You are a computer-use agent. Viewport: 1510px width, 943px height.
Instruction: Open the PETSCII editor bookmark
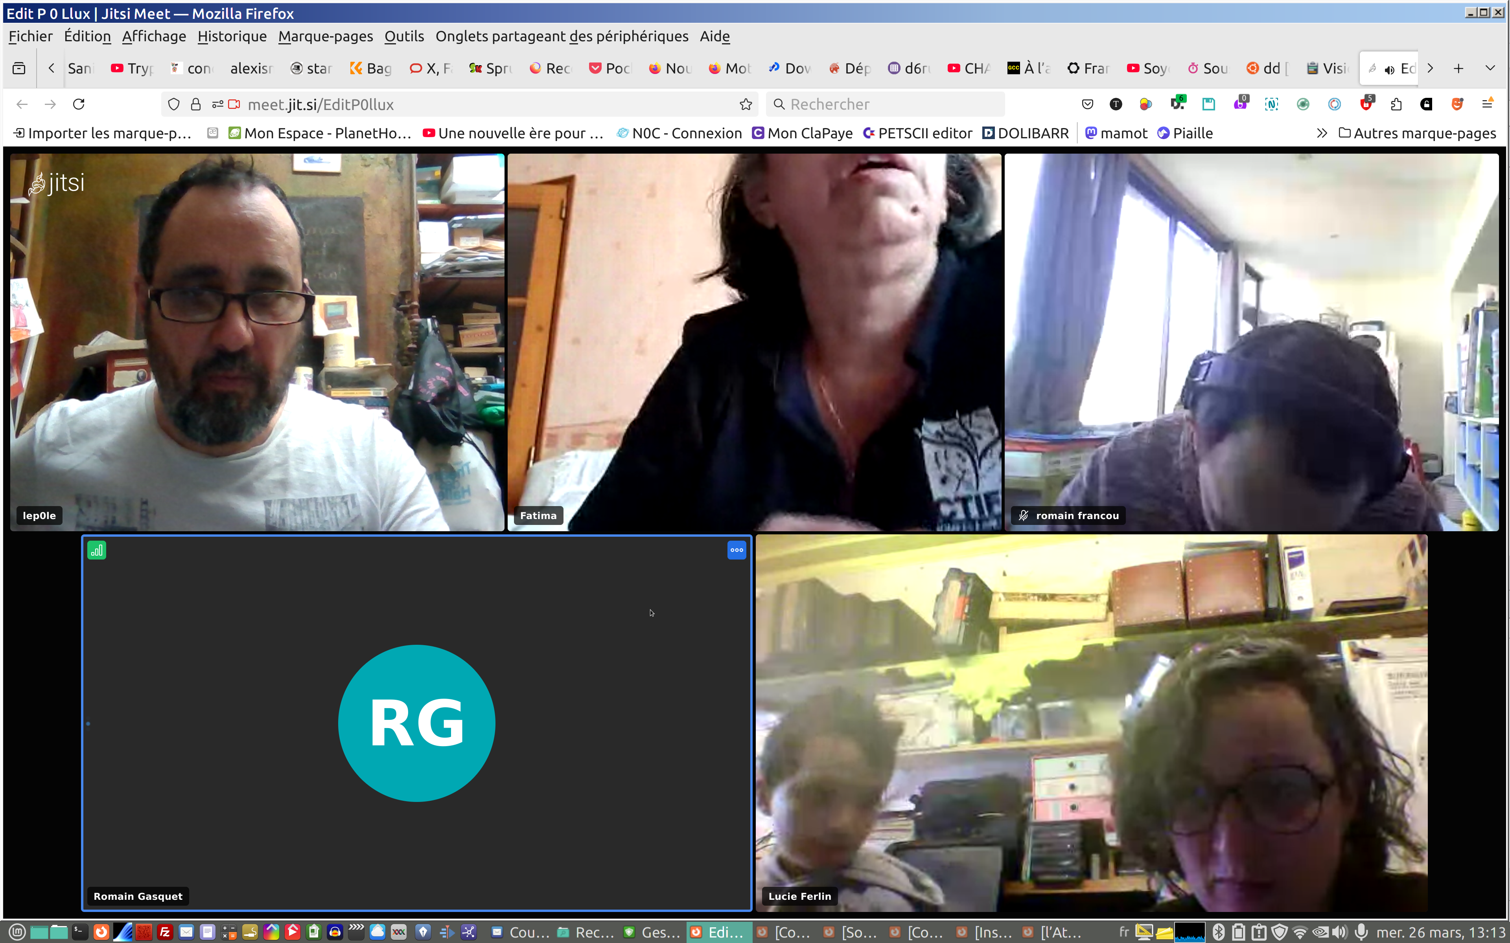pos(917,134)
